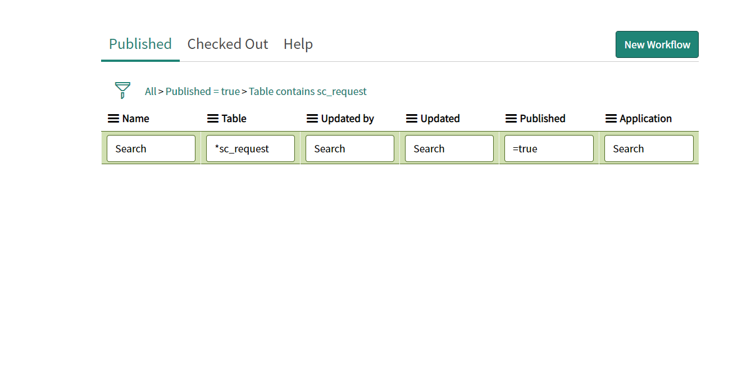Click the Published = true breadcrumb

click(x=203, y=91)
